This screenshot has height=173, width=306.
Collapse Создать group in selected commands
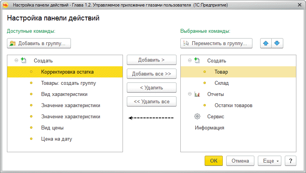tap(190, 60)
